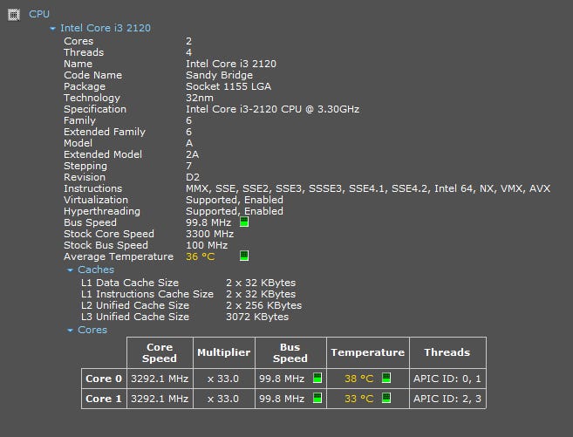Click the Core 1 multiplier x 33.0 cell
The image size is (573, 437).
(223, 399)
